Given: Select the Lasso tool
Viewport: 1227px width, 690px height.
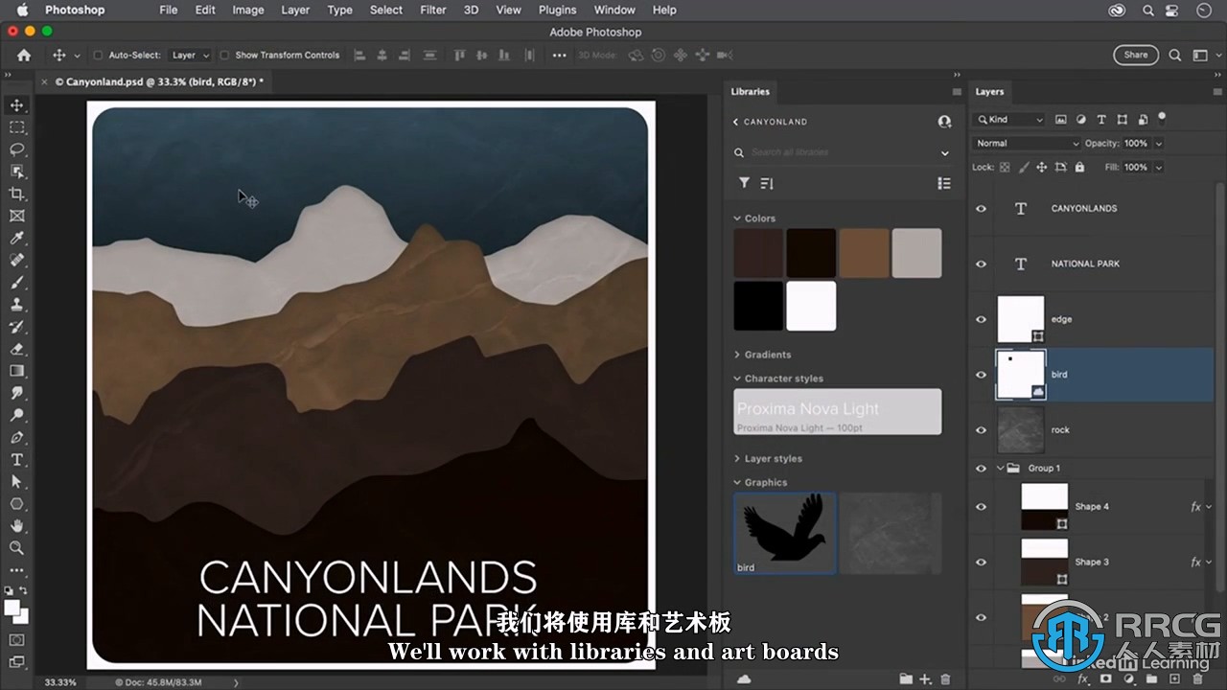Looking at the screenshot, I should 16,149.
